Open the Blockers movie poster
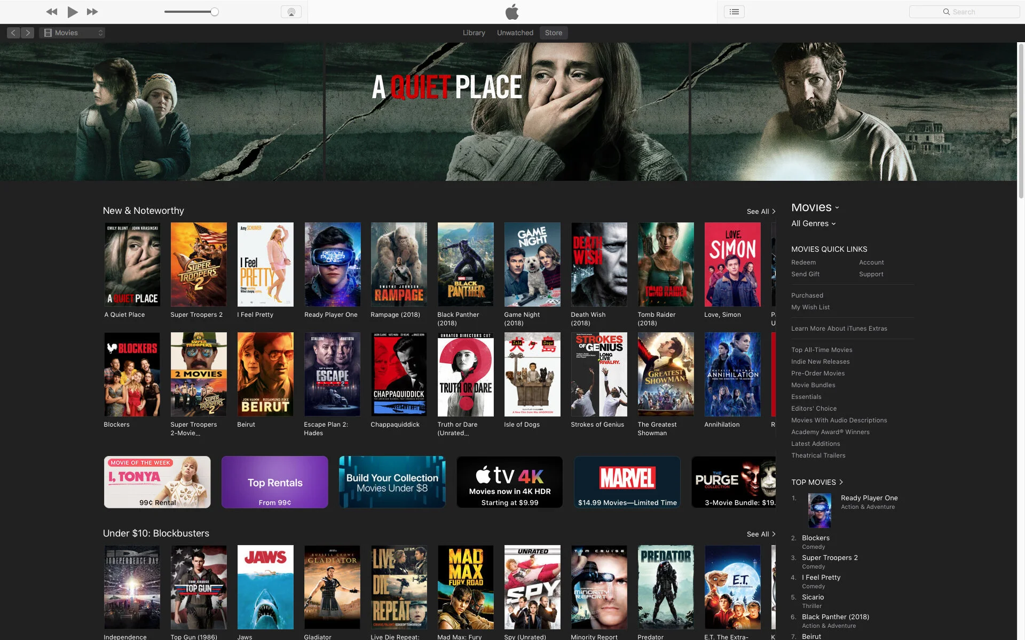This screenshot has height=640, width=1025. (132, 374)
